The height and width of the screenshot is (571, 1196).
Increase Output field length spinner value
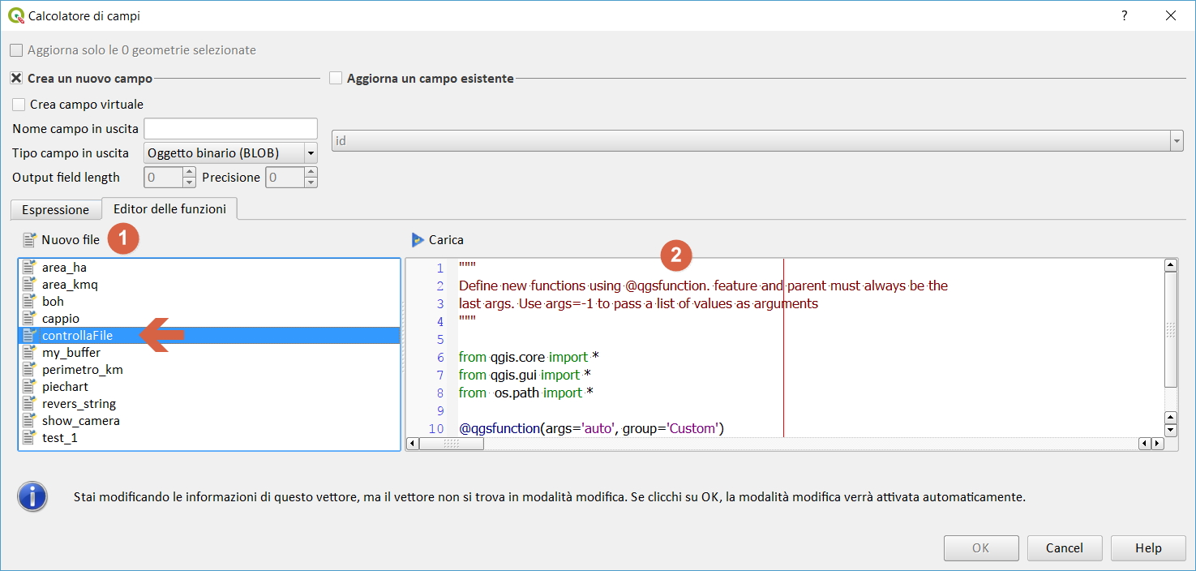coord(190,173)
